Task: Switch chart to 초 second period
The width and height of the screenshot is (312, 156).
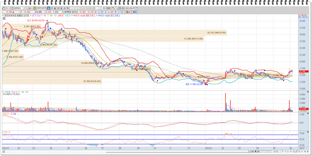Action: [65, 8]
